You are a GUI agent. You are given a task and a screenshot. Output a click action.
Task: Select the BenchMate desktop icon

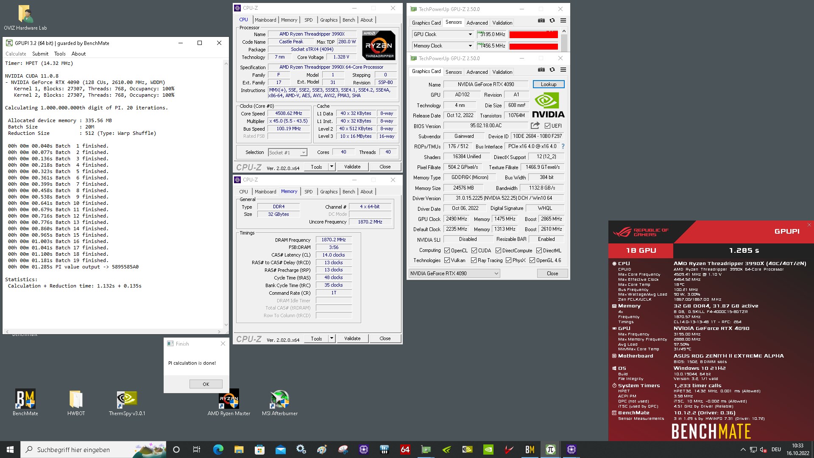coord(25,402)
